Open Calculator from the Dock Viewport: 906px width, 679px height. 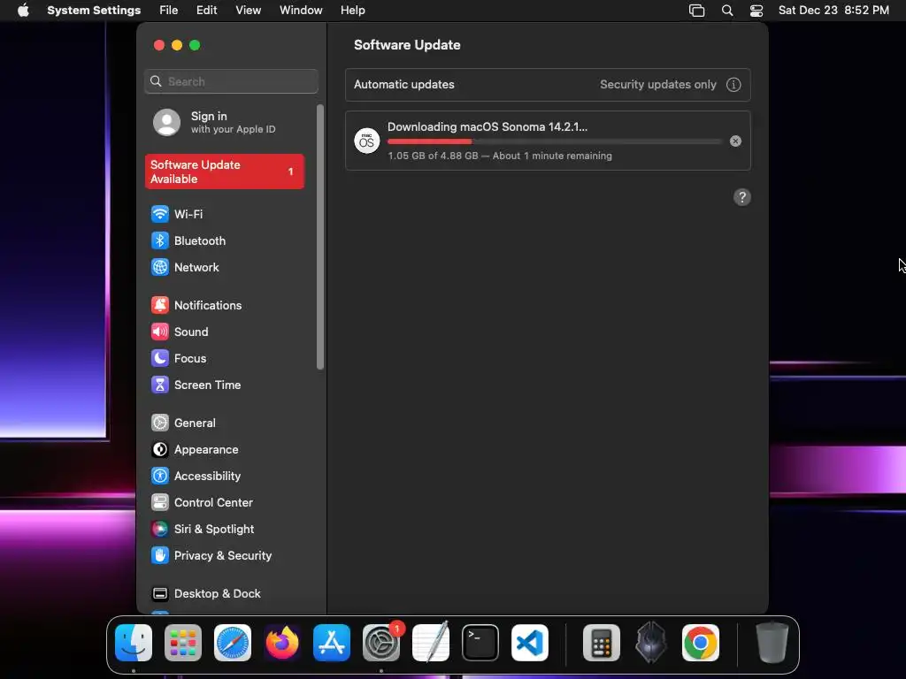tap(602, 643)
